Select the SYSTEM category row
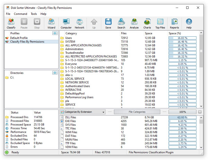This screenshot has height=160, width=208. pos(129,42)
